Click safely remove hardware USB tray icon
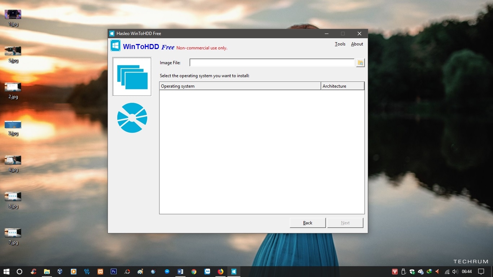493x277 pixels. click(403, 272)
